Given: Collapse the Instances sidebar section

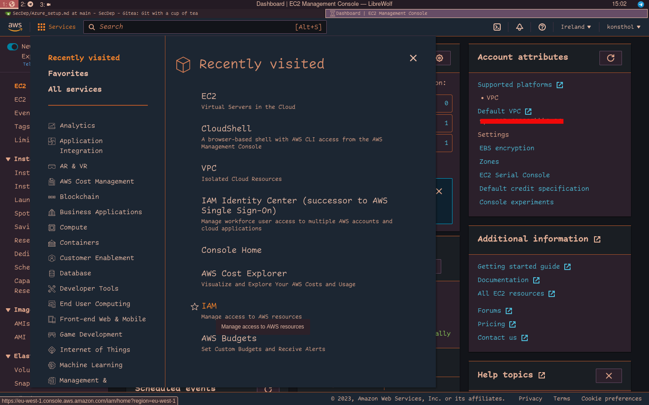Looking at the screenshot, I should click(8, 159).
